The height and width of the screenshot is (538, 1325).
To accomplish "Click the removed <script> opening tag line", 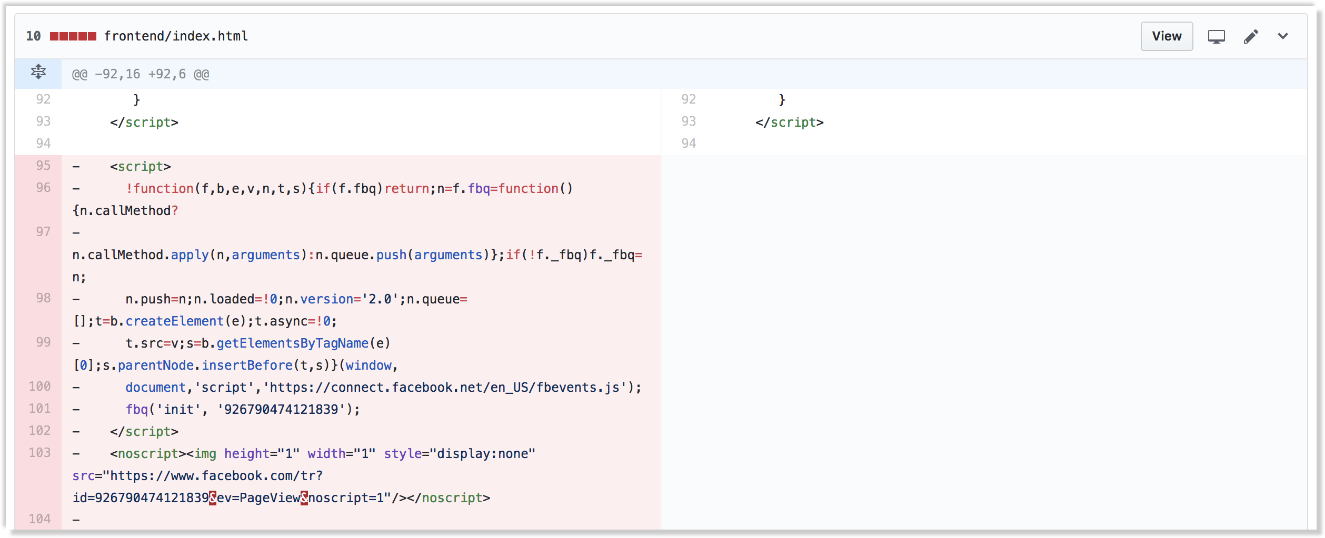I will 141,167.
